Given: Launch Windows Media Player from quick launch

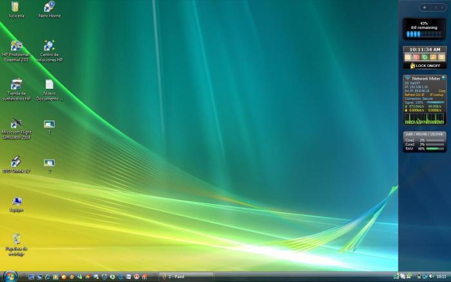Looking at the screenshot, I should [55, 277].
